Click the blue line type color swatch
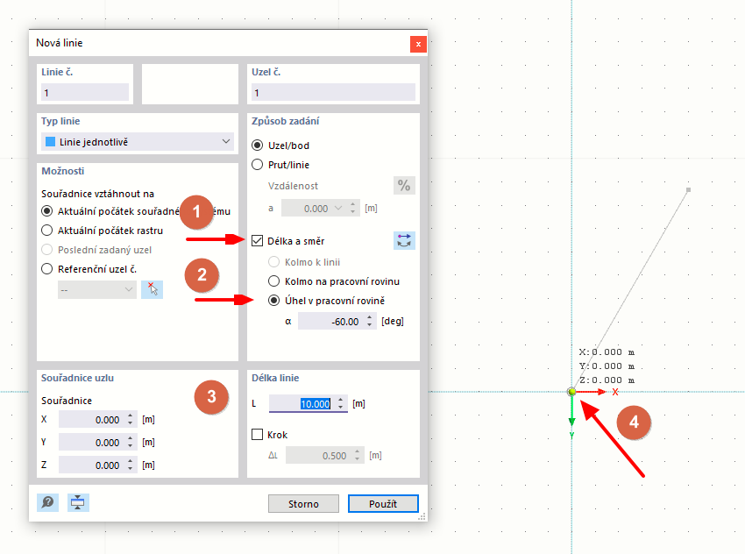 50,142
